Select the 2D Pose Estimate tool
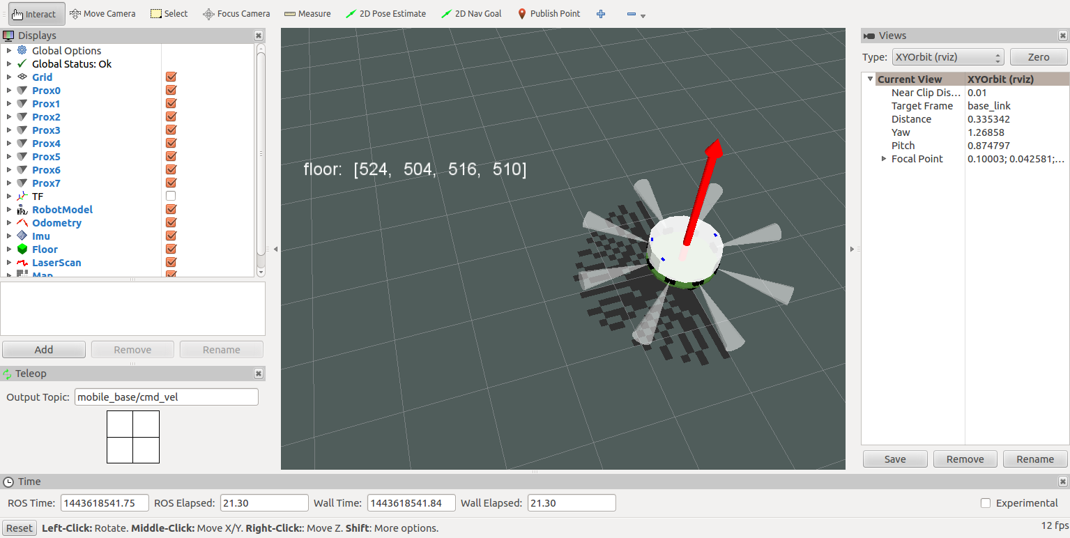The width and height of the screenshot is (1070, 538). pyautogui.click(x=385, y=14)
